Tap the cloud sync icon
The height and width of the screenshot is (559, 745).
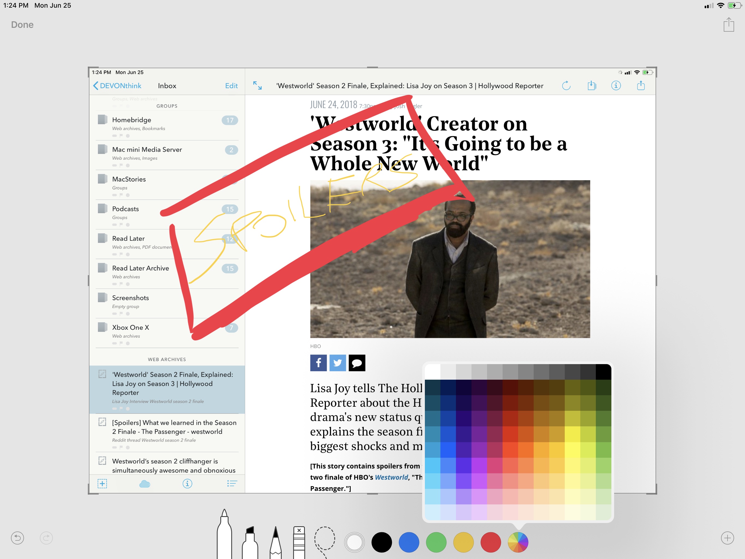point(145,484)
